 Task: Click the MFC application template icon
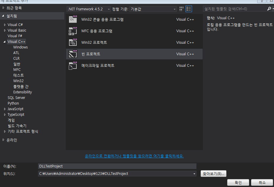point(73,31)
